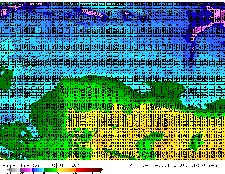Click the bright red segment of the colorbar
Screen dimensions: 225x174
click(77, 169)
